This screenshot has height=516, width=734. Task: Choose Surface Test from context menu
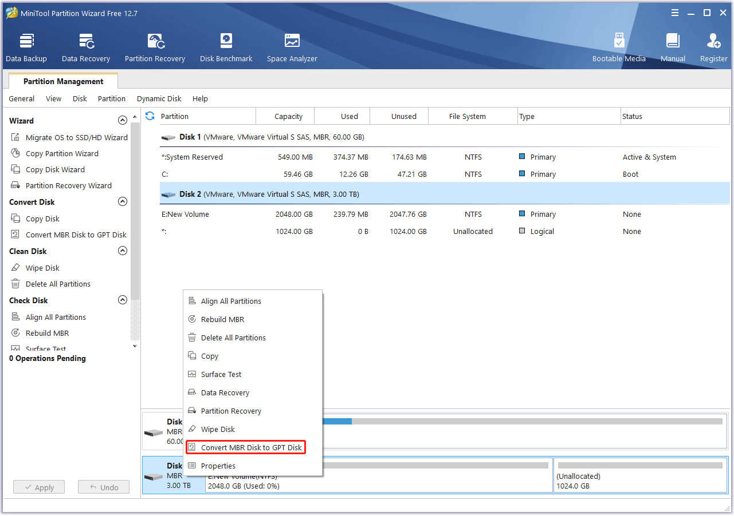(x=253, y=374)
